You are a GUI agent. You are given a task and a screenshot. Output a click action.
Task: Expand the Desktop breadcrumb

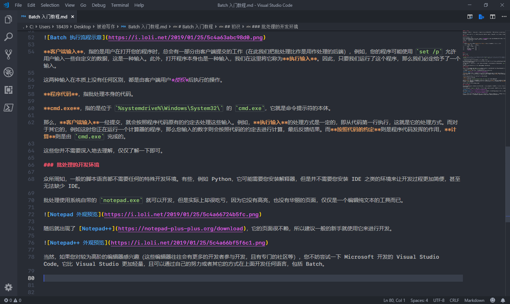[x=83, y=27]
